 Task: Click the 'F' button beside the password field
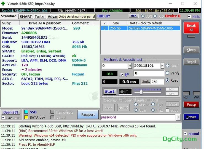point(178,118)
